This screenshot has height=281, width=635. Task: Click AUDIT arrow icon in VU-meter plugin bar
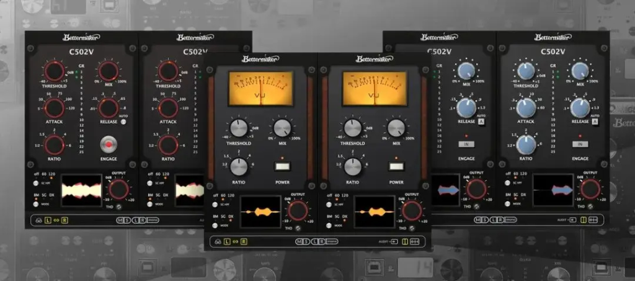pos(394,242)
